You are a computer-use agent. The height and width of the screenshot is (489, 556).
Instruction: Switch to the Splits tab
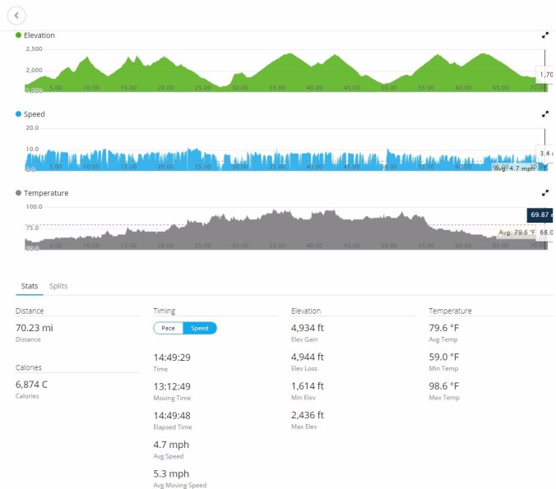(58, 286)
